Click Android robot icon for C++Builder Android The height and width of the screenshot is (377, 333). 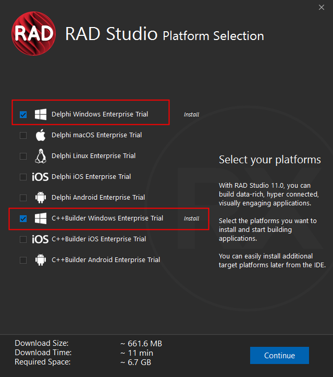click(41, 260)
